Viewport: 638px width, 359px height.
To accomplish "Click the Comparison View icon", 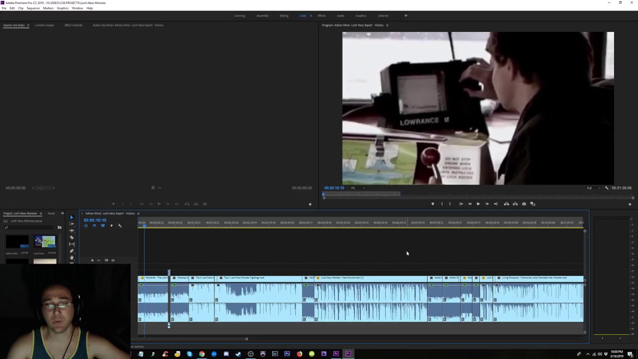I will point(532,204).
